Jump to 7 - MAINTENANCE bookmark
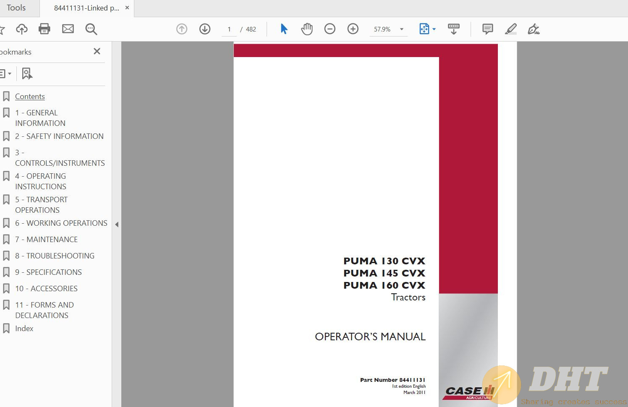The width and height of the screenshot is (628, 407). click(52, 240)
